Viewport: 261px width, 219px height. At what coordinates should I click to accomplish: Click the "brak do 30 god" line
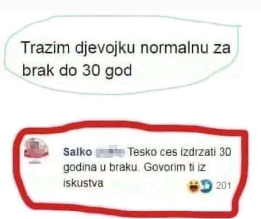click(77, 70)
